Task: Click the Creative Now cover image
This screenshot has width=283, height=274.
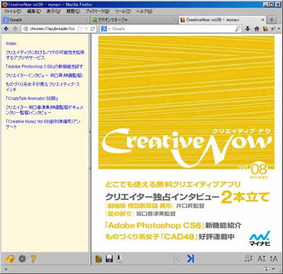Action: [186, 103]
